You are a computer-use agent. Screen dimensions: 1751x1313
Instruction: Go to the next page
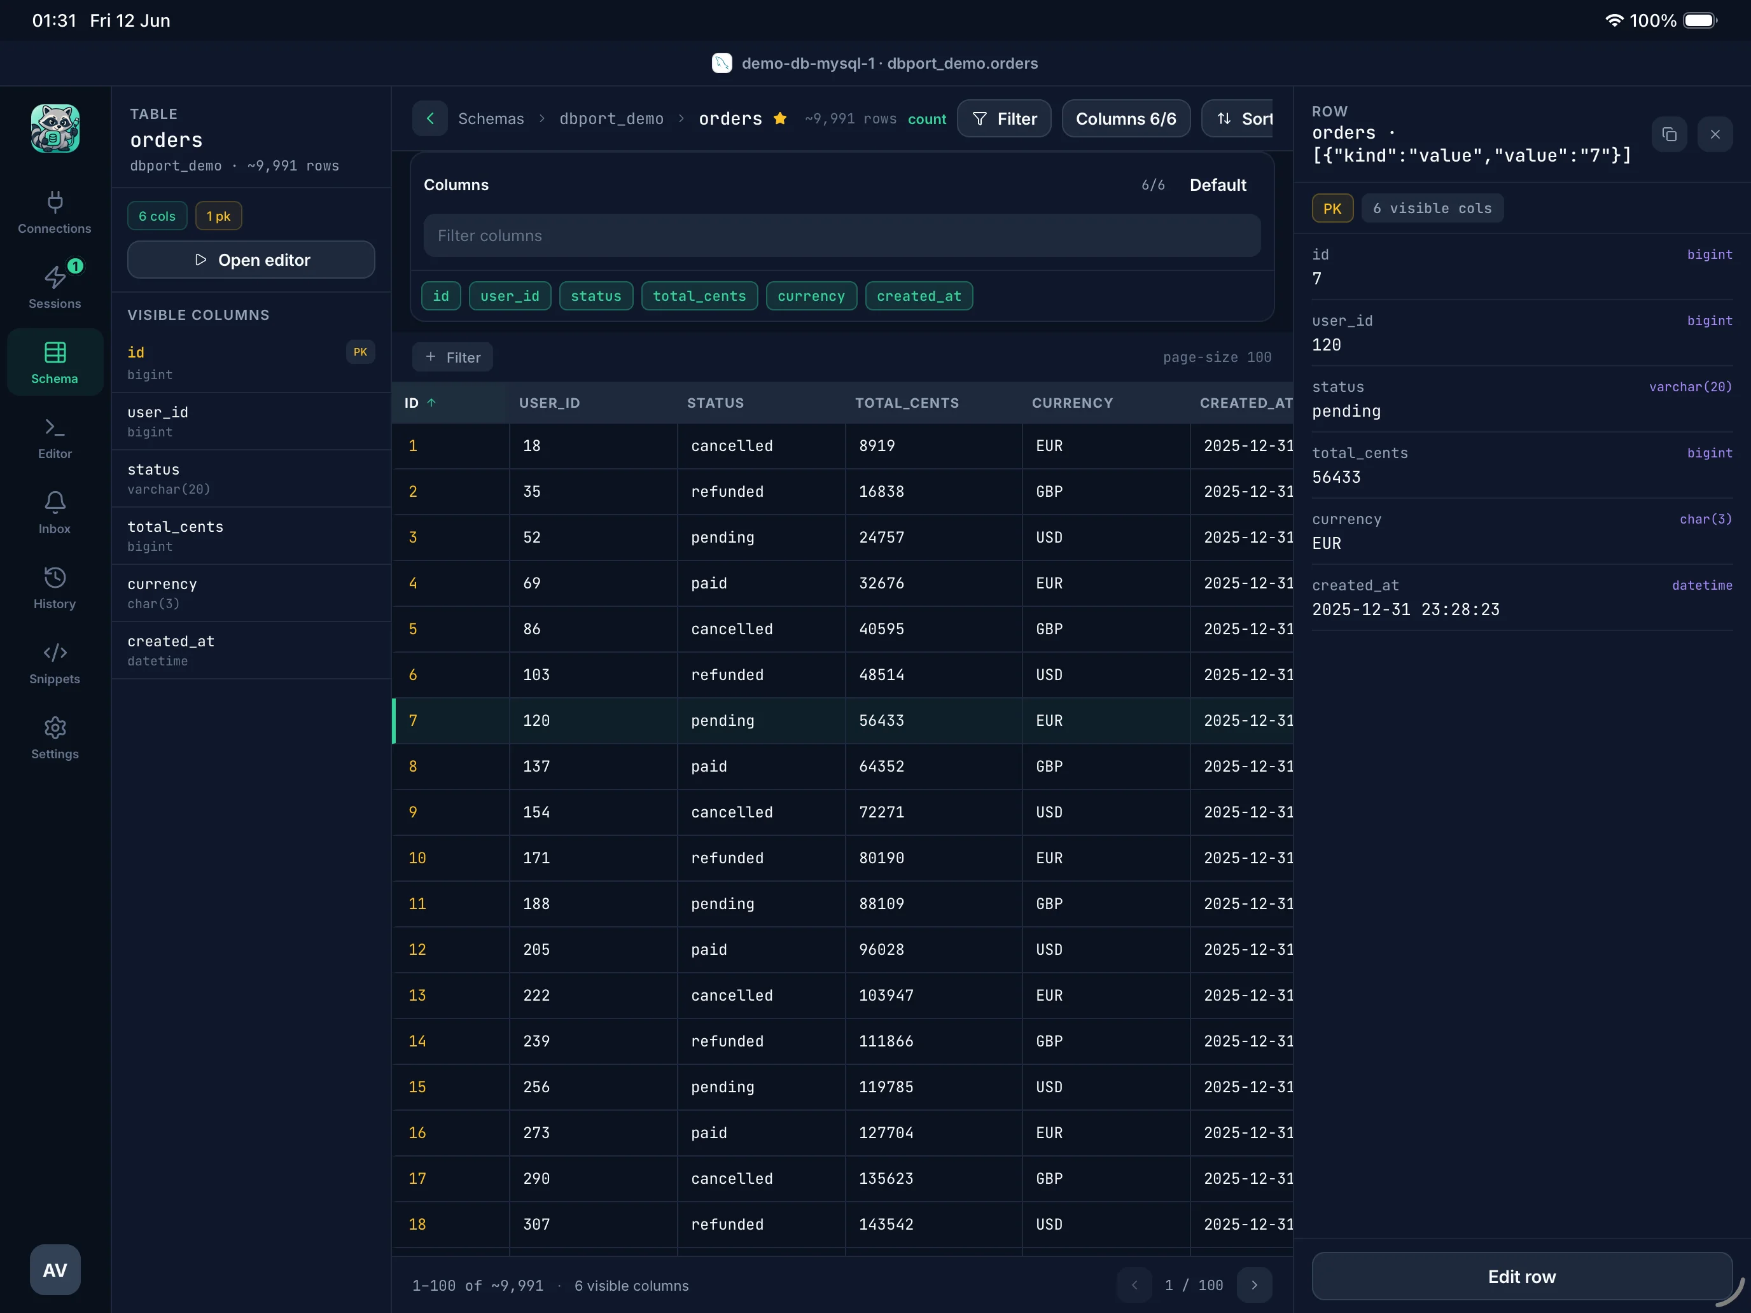1254,1284
